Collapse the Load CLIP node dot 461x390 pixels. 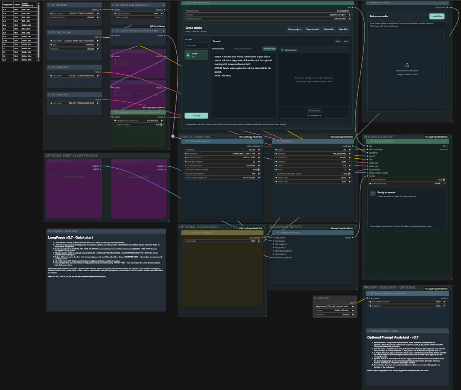(x=315, y=298)
